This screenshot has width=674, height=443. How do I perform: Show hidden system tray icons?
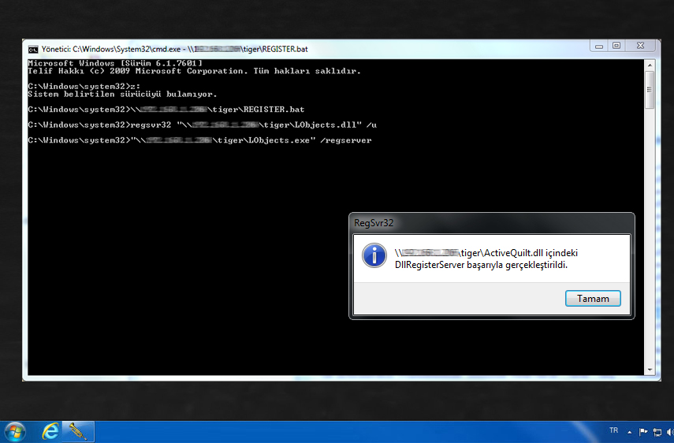629,432
